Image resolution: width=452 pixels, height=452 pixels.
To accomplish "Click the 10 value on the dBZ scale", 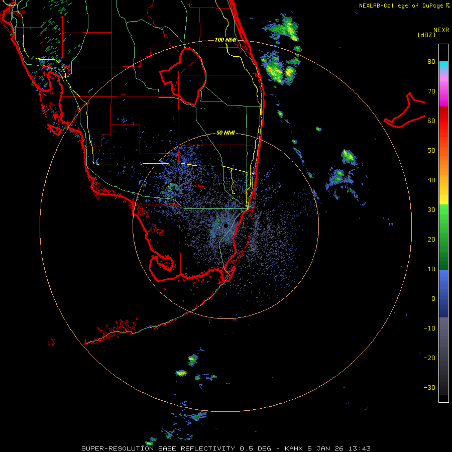I will pos(431,269).
